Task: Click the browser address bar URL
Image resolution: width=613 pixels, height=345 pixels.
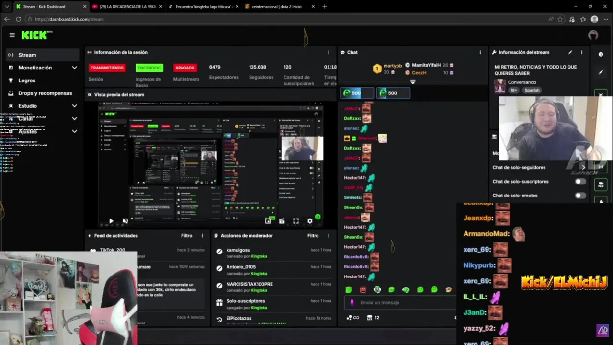Action: (x=69, y=19)
